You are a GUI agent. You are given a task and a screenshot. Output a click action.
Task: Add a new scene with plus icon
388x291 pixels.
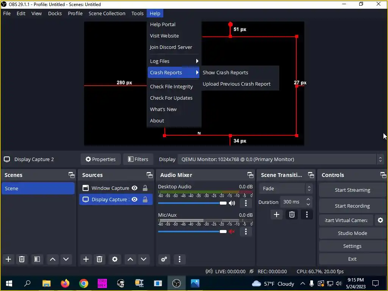click(x=8, y=259)
